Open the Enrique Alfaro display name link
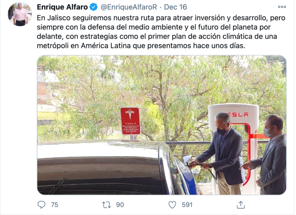The image size is (296, 215). pos(62,7)
